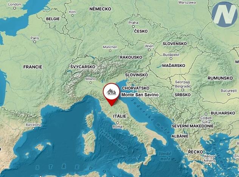This screenshot has width=239, height=177.
Task: Click the Barcelona city marker
Action: [x=34, y=128]
